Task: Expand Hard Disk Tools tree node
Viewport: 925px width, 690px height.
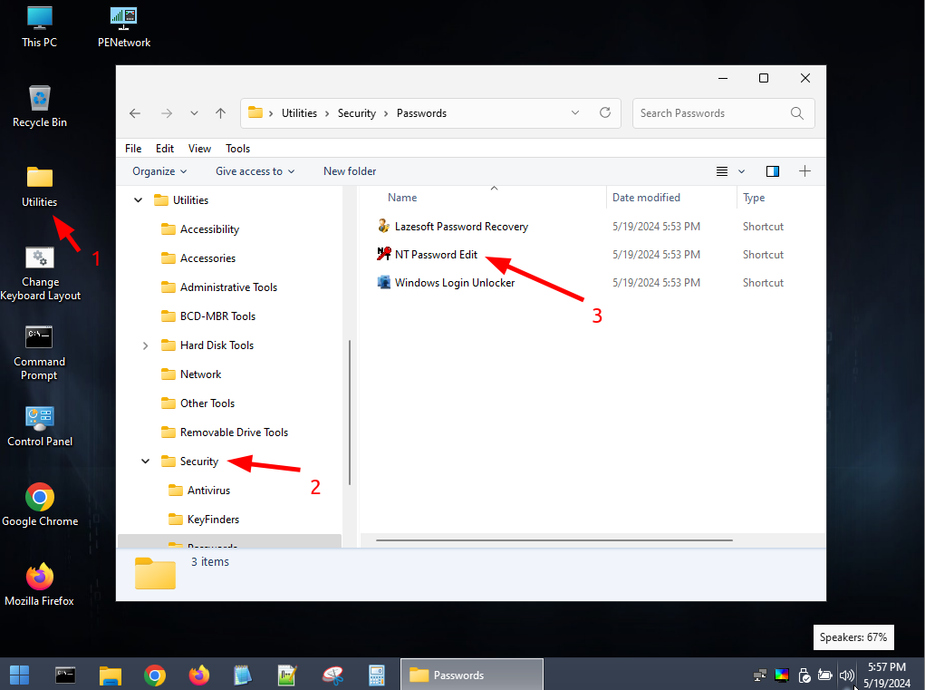Action: point(145,345)
